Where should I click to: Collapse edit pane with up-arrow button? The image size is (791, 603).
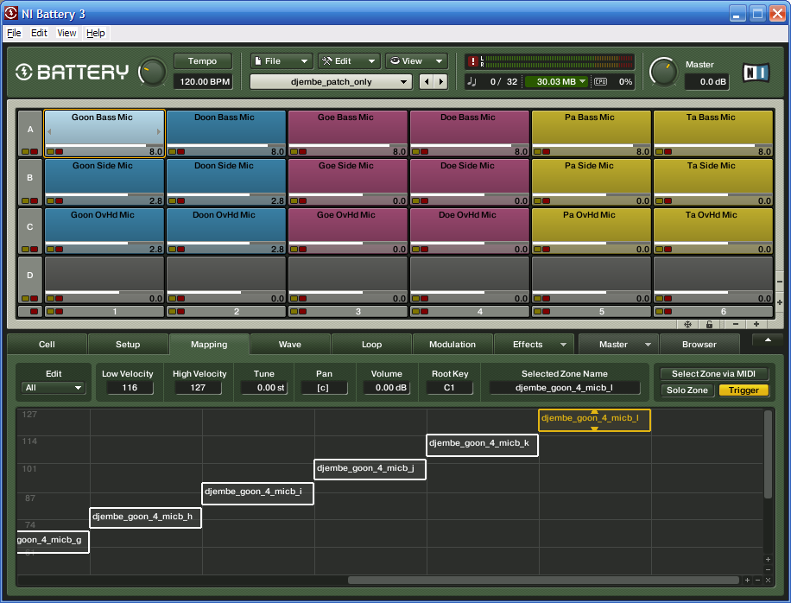tap(768, 340)
